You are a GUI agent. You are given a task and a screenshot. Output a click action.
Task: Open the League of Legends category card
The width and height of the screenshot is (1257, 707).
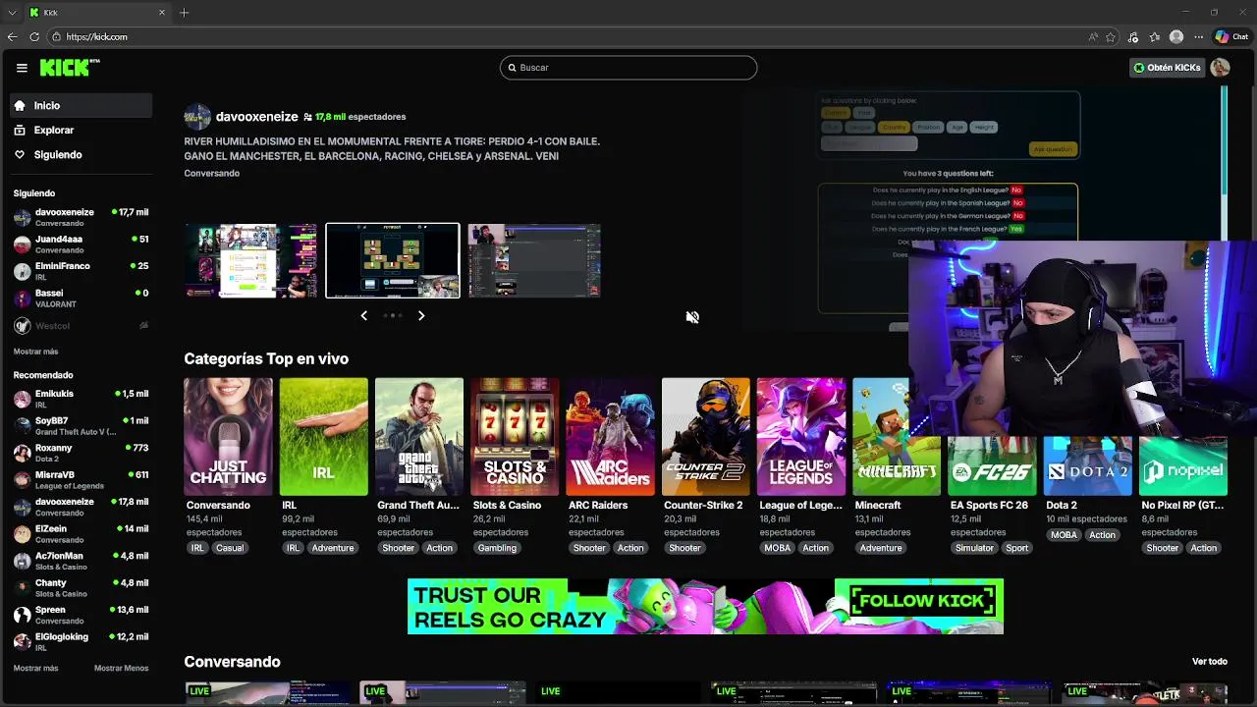(x=800, y=437)
